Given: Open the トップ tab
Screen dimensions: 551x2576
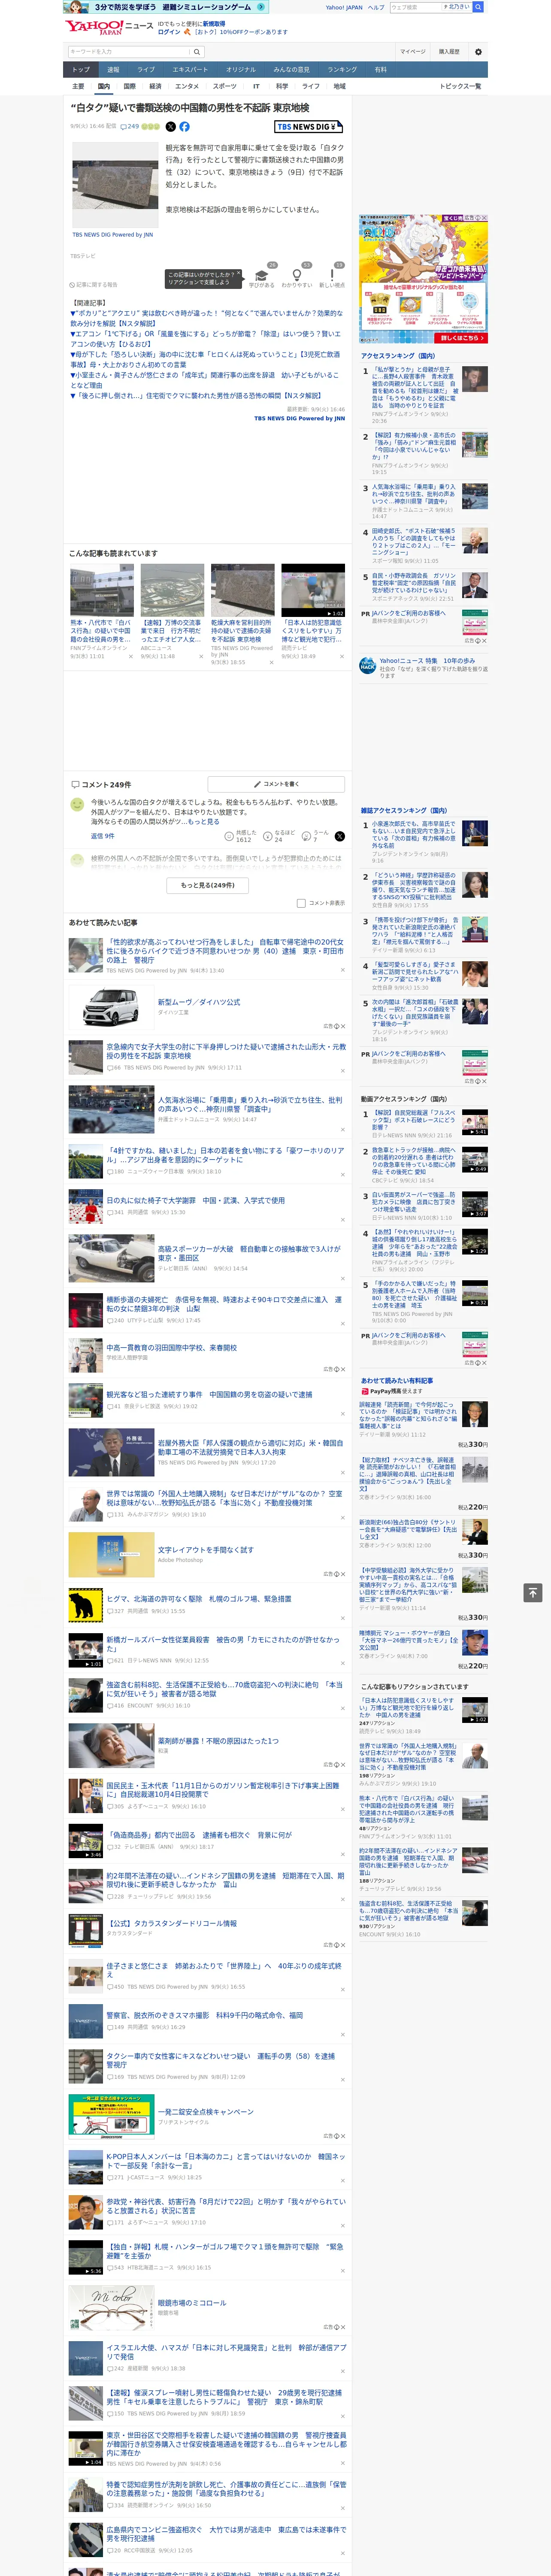Looking at the screenshot, I should coord(81,70).
